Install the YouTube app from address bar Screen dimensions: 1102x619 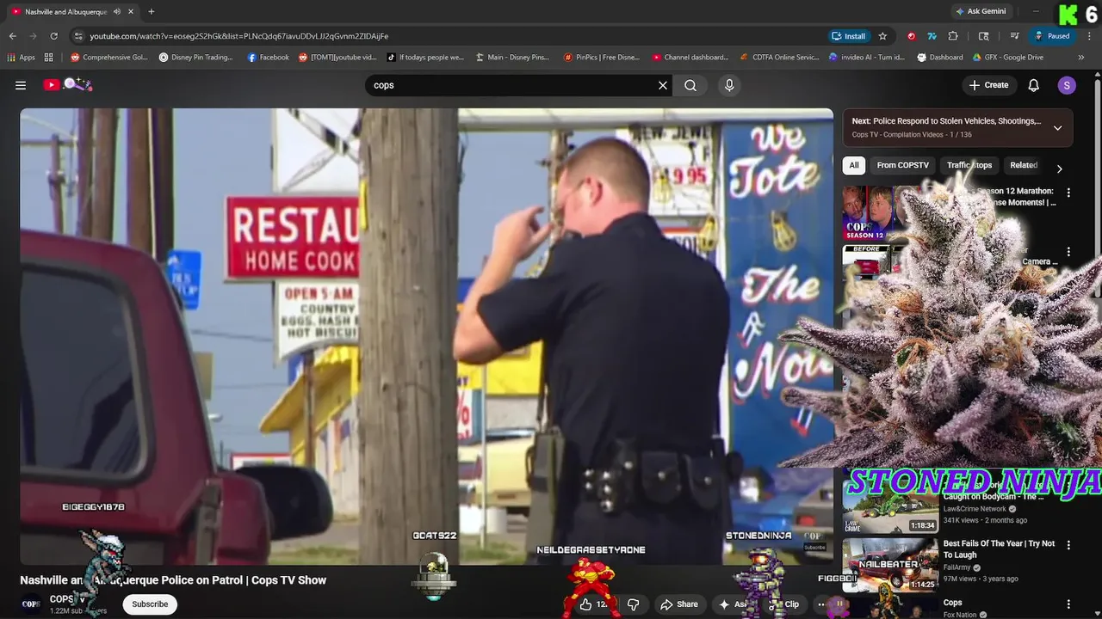(x=849, y=36)
